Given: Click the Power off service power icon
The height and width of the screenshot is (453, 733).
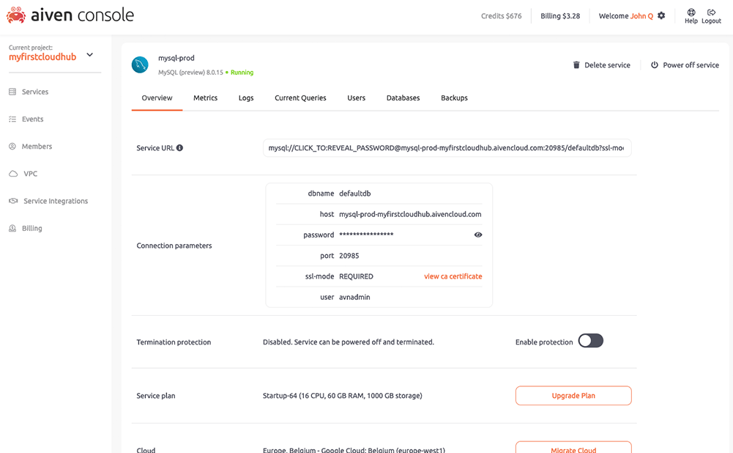Looking at the screenshot, I should (x=655, y=65).
